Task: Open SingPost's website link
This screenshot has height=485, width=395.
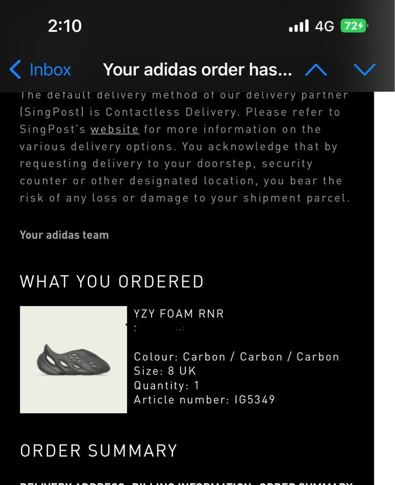Action: tap(115, 129)
